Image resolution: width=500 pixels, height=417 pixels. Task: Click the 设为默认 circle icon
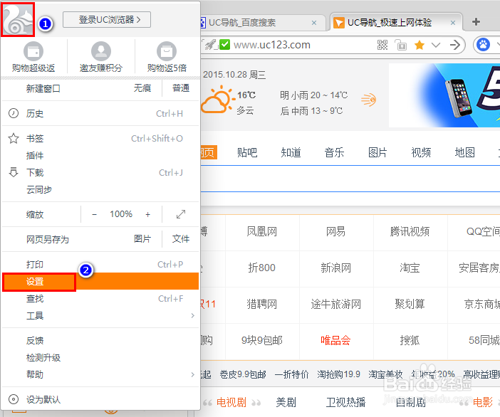tap(14, 398)
